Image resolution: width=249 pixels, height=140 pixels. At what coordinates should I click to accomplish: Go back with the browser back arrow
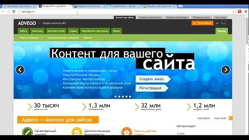point(3,12)
